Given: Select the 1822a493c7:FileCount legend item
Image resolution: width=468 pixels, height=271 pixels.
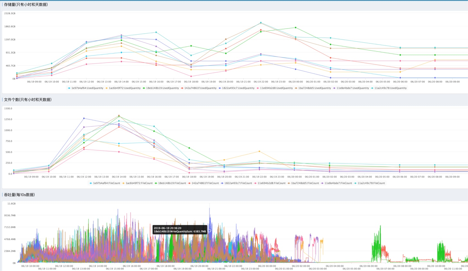Looking at the screenshot, I should pos(237,183).
